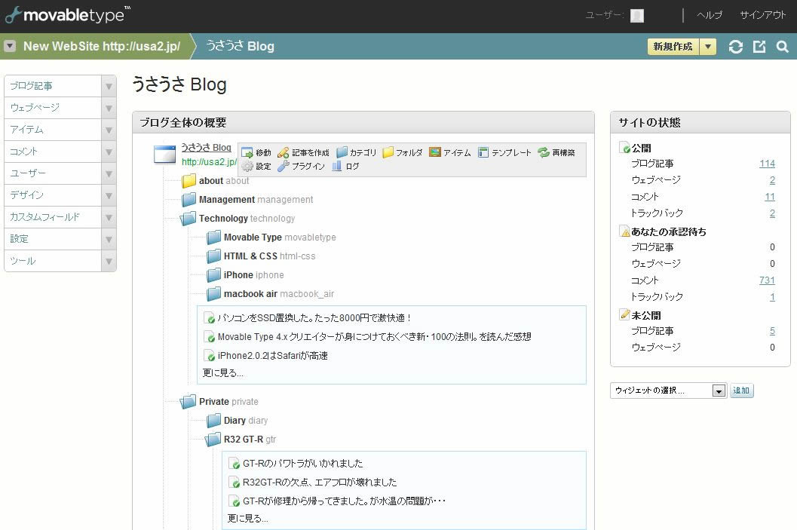Open the デザイン sidebar menu
This screenshot has height=530, width=797.
(53, 195)
